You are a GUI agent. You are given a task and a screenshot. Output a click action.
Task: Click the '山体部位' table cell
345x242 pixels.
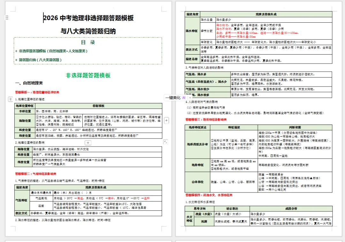(198, 182)
